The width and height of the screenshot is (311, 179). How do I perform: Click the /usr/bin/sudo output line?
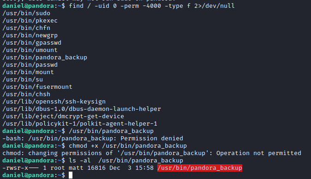[x=26, y=13]
